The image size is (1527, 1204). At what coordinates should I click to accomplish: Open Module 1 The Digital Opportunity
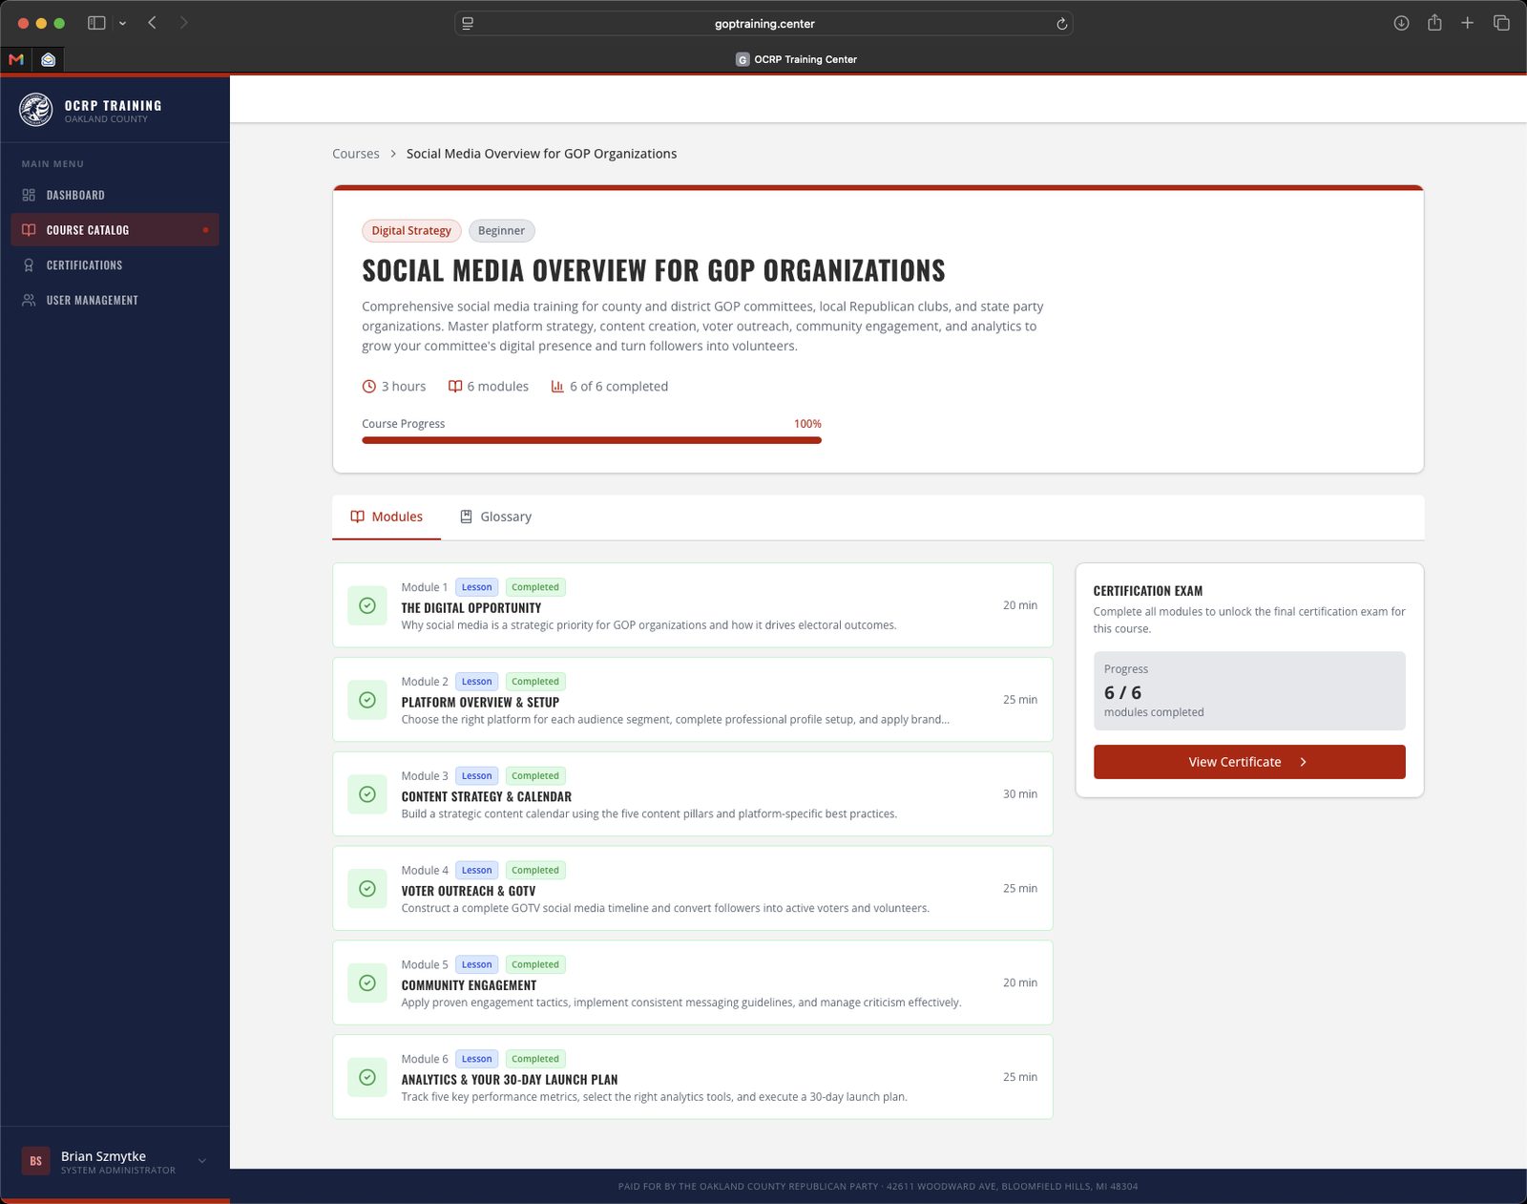pyautogui.click(x=693, y=605)
